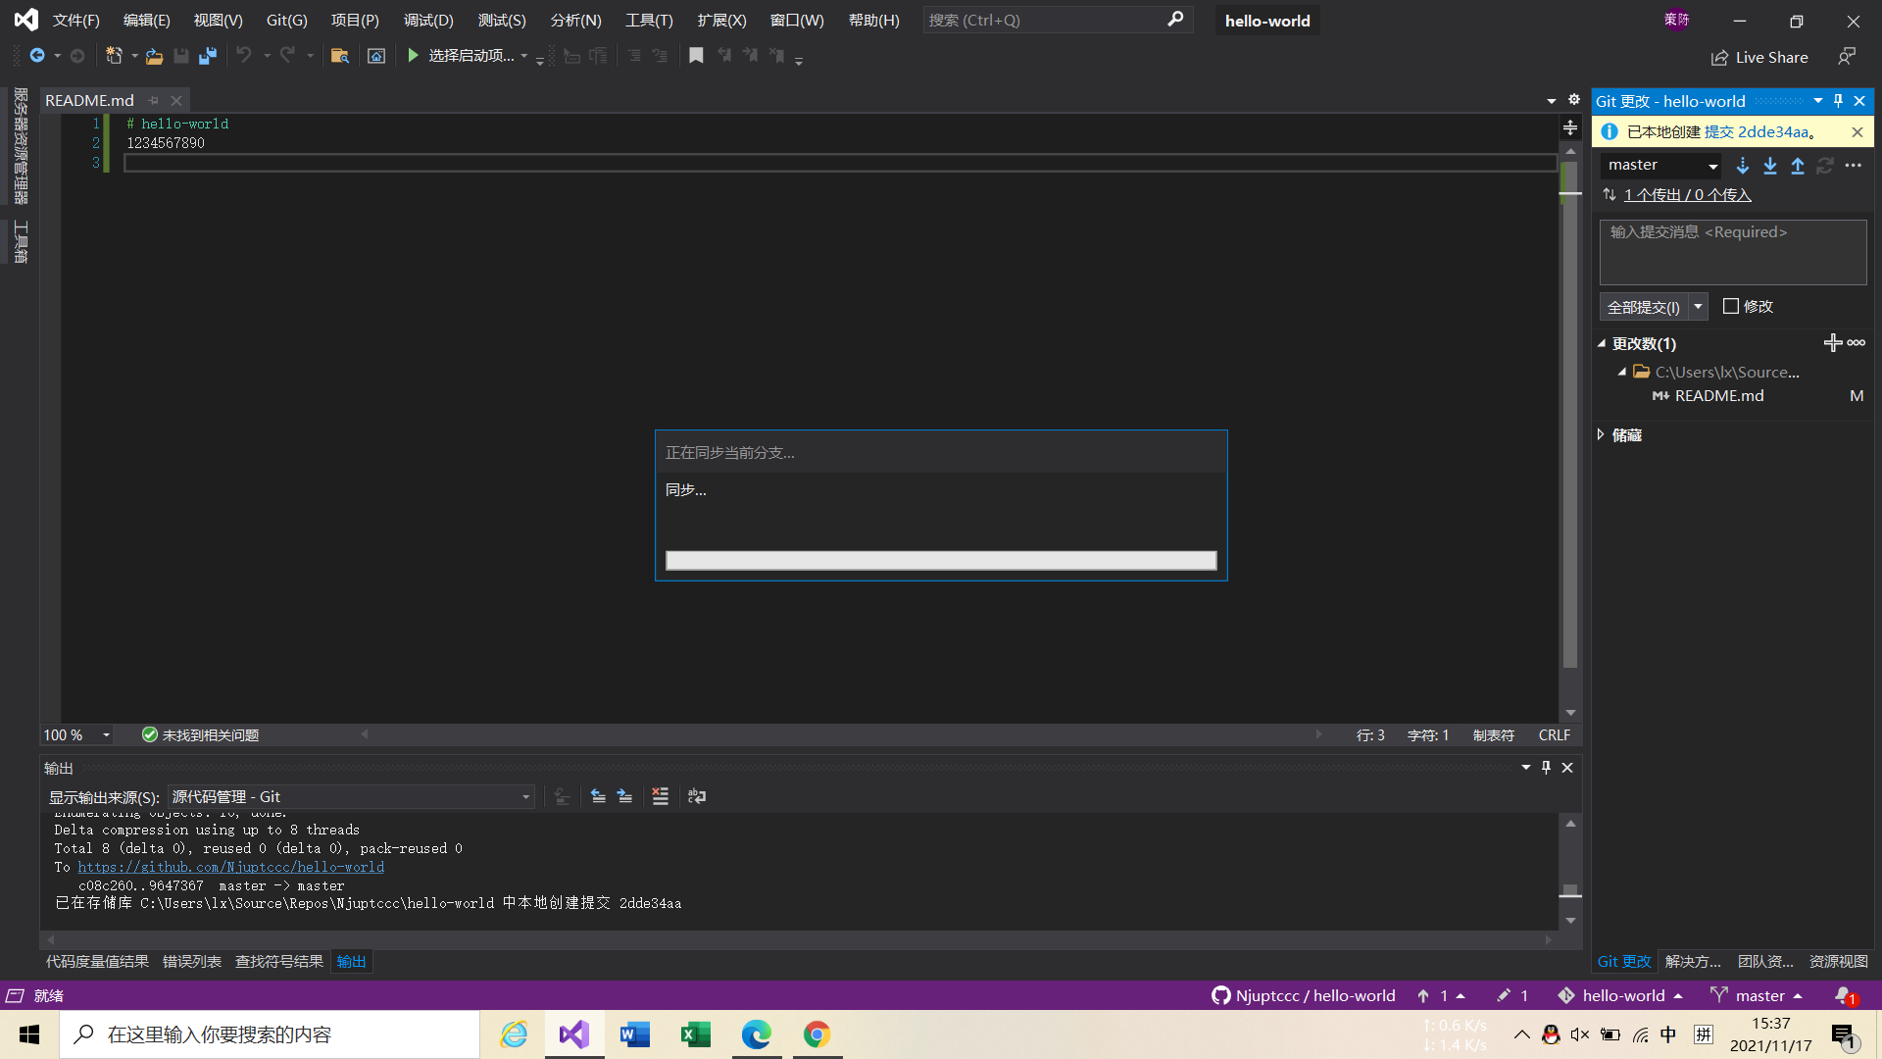The height and width of the screenshot is (1059, 1882).
Task: Click the start debugging green arrow
Action: pos(413,56)
